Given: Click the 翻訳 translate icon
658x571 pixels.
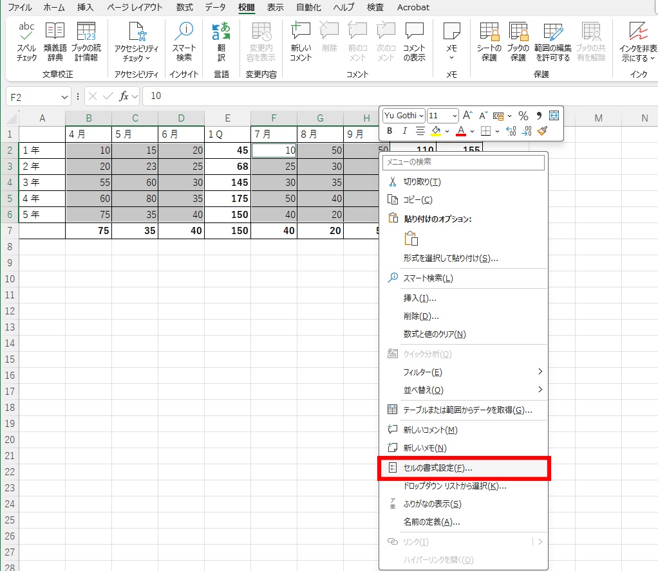Looking at the screenshot, I should tap(221, 42).
